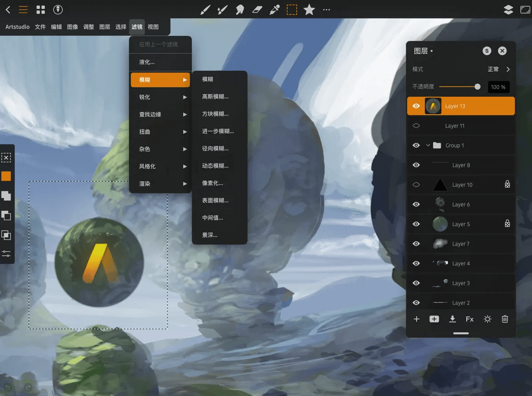Add a new layer with the plus icon
The image size is (532, 396).
click(416, 319)
